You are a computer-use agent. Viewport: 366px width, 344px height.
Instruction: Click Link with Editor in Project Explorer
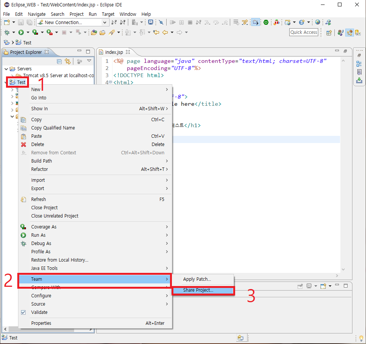coord(68,61)
